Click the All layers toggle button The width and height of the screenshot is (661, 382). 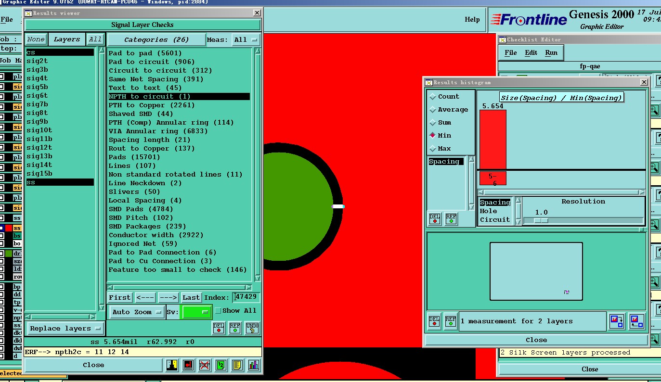(95, 39)
